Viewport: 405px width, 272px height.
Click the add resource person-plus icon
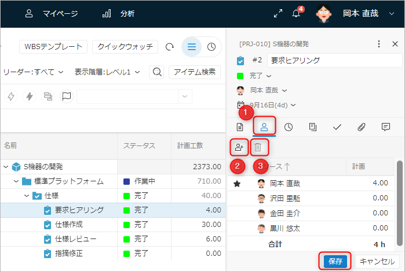239,148
